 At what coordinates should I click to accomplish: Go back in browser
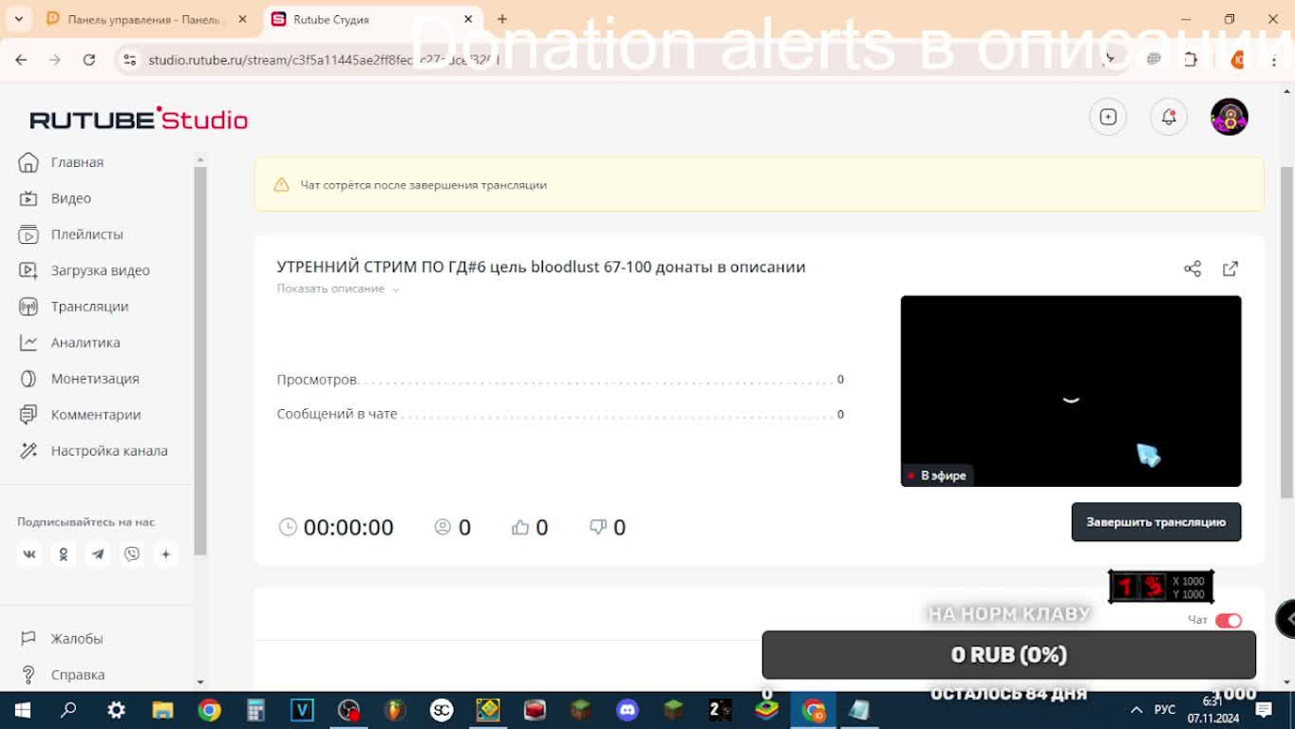(x=21, y=60)
